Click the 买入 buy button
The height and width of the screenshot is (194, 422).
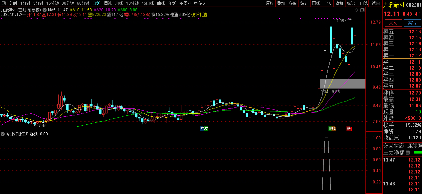(393, 23)
